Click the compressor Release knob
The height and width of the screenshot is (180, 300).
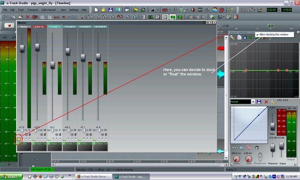[x=237, y=159]
